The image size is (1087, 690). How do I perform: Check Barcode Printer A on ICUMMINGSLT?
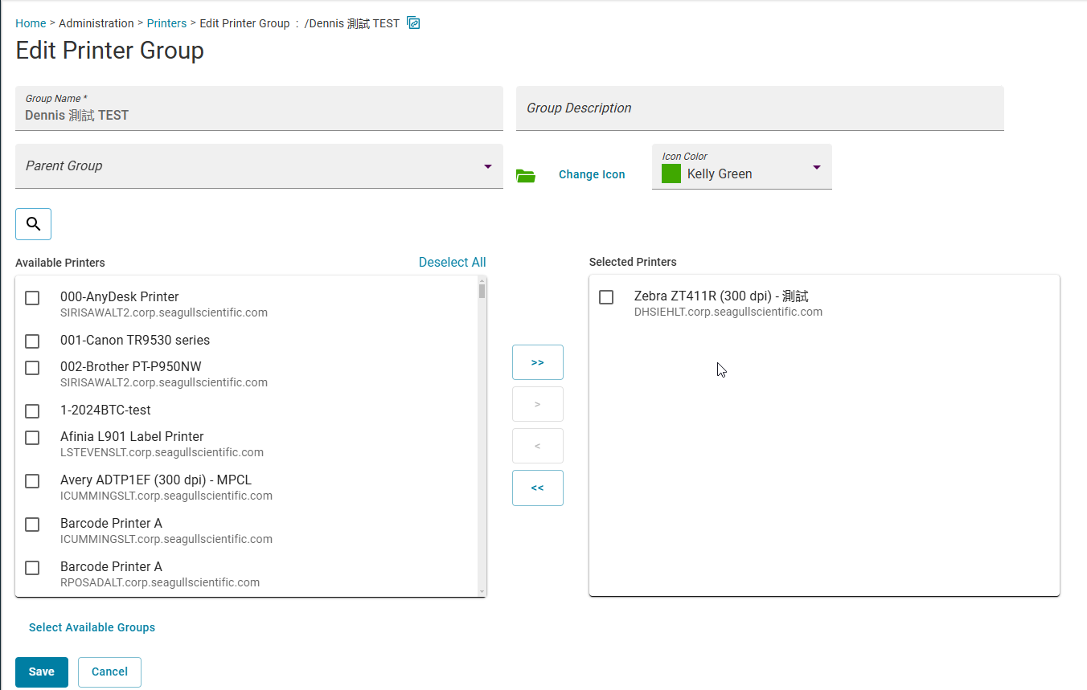32,525
